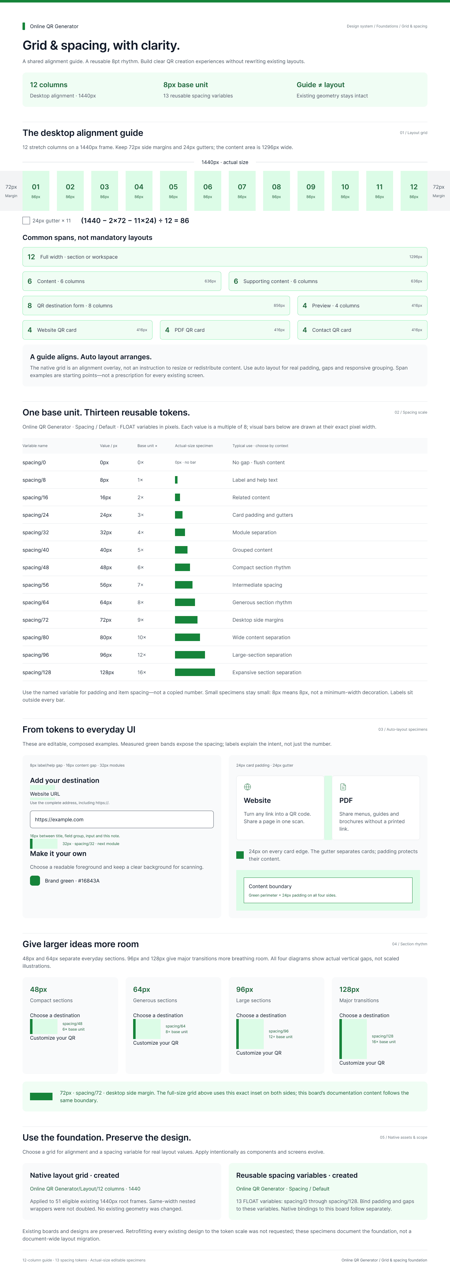Select column 01 in the alignment grid

[x=36, y=191]
